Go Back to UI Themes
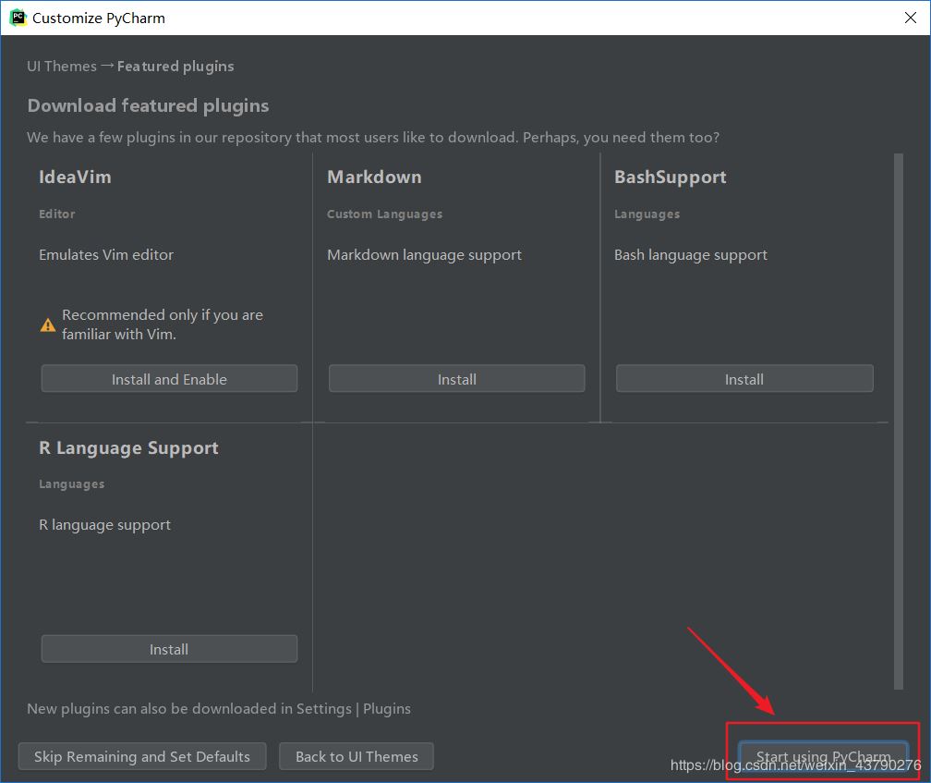Viewport: 931px width, 783px height. point(357,756)
